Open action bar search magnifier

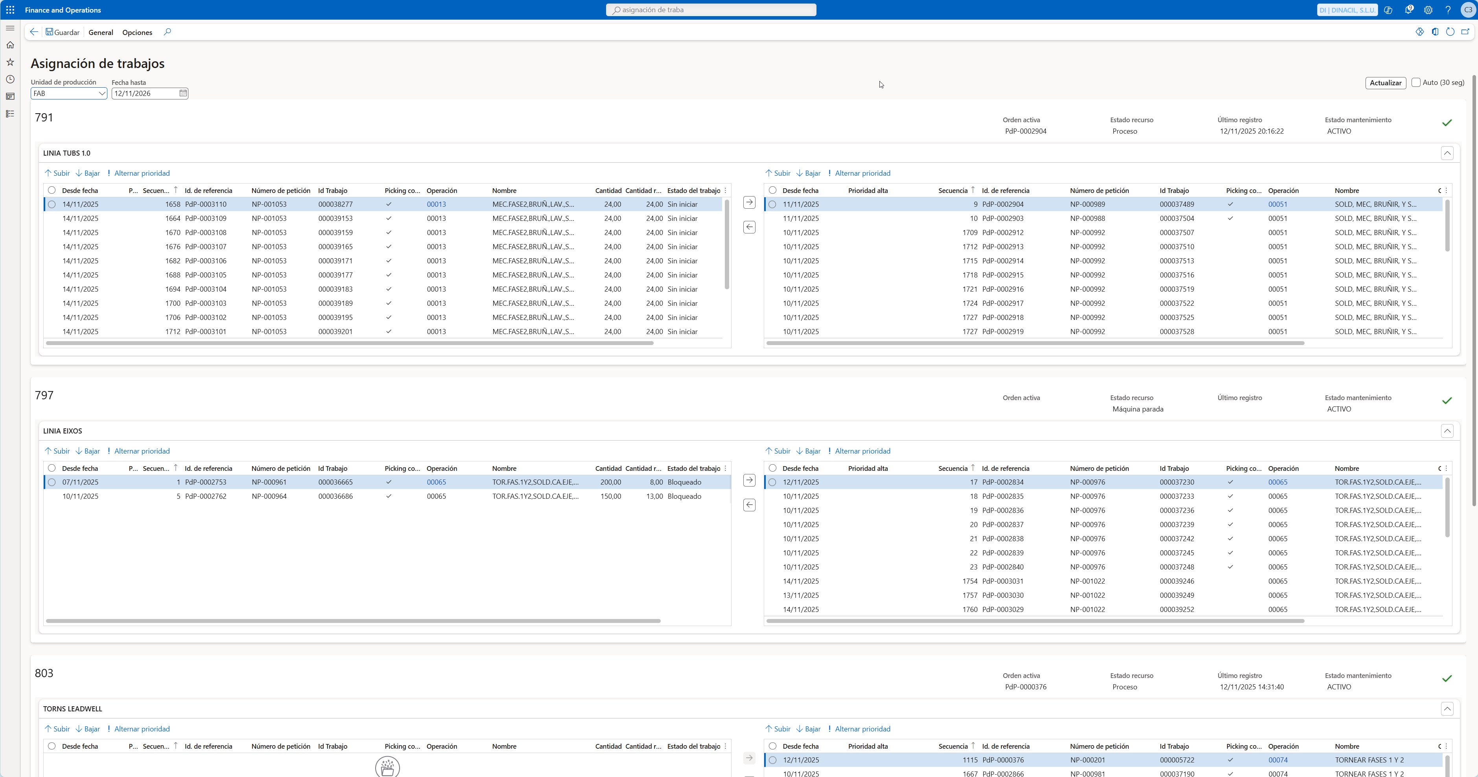click(x=168, y=32)
